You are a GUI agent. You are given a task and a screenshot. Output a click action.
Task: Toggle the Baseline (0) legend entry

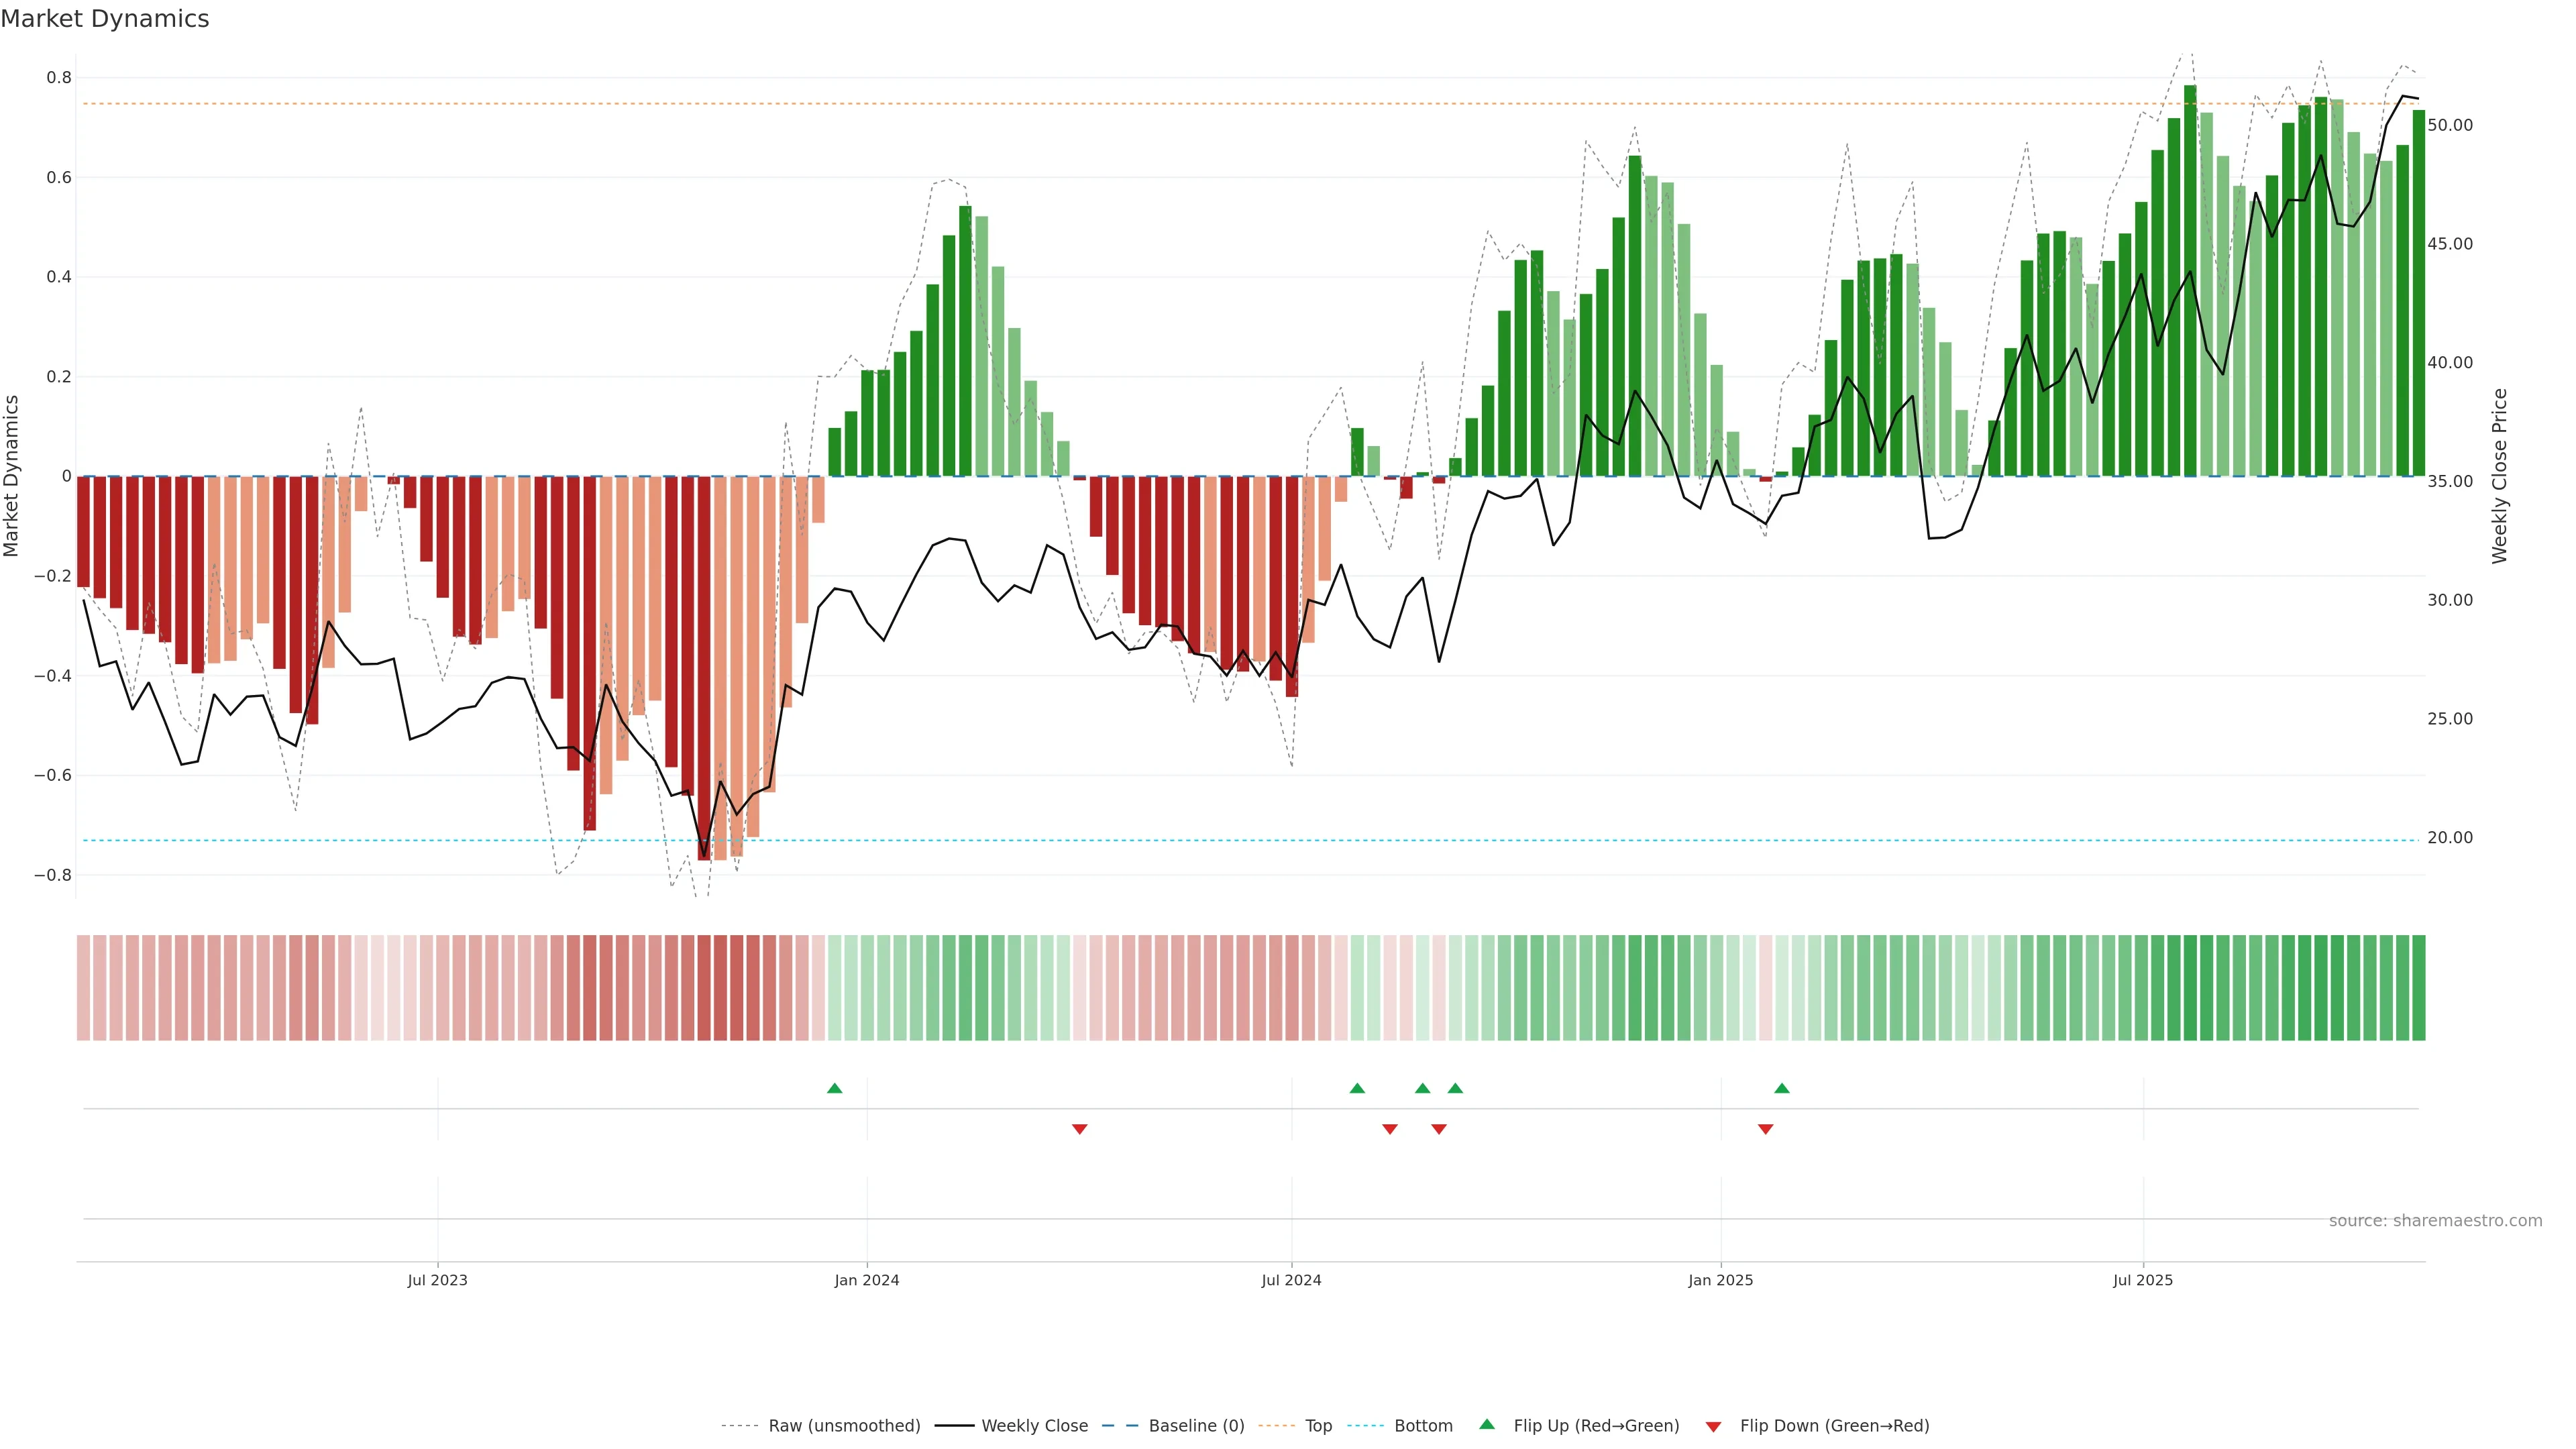tap(1196, 1425)
